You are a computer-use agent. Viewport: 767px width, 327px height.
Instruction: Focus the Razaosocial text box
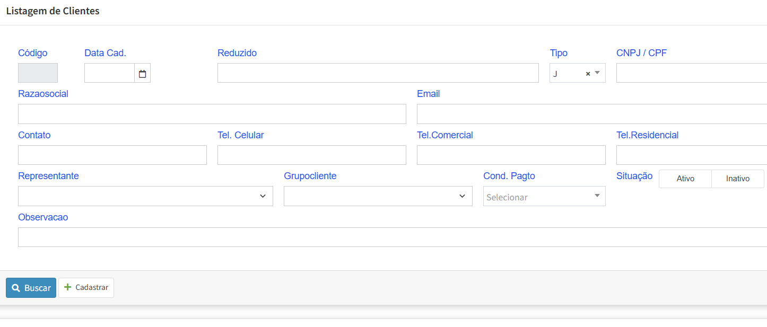212,114
